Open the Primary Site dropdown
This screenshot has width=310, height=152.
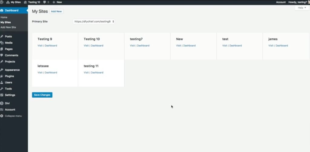[x=94, y=21]
